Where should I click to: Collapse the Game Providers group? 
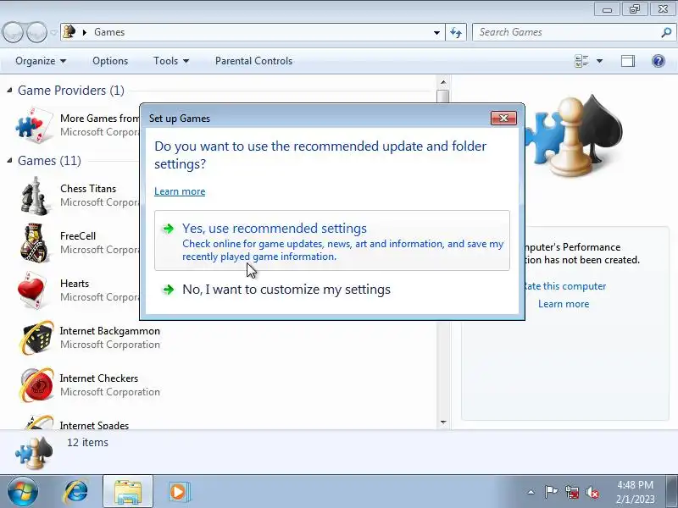click(x=9, y=90)
